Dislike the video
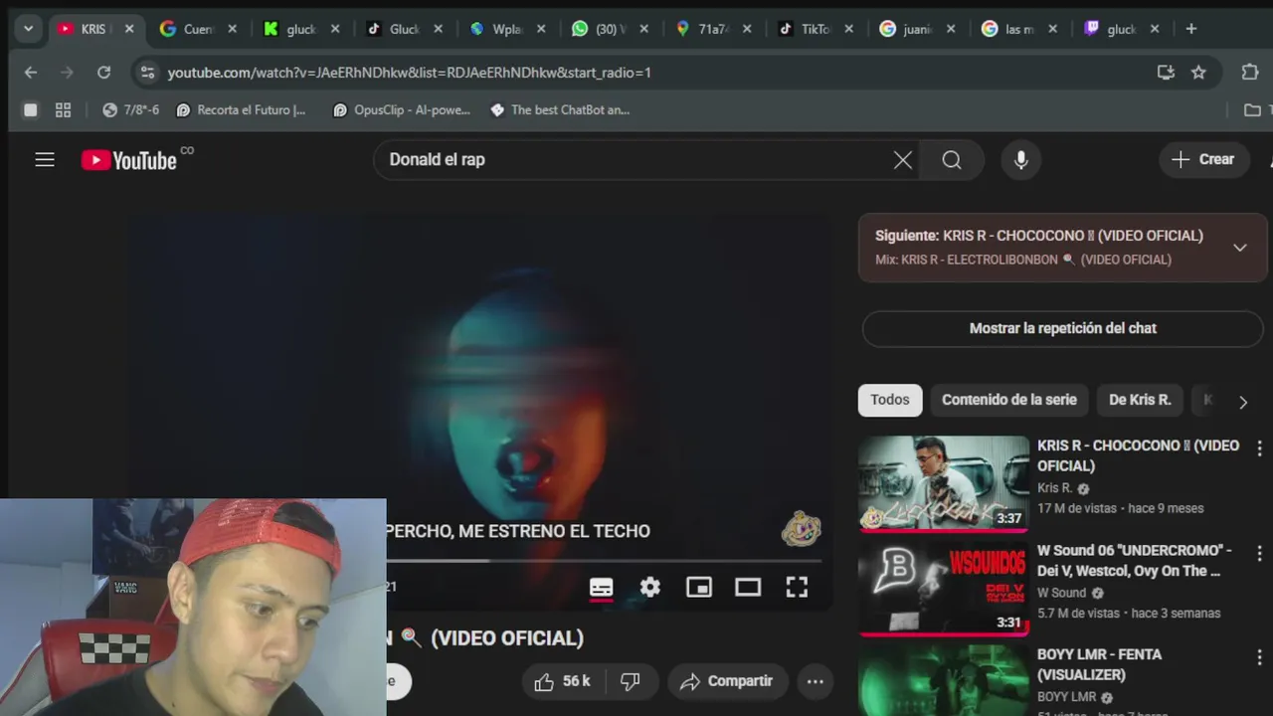 point(630,681)
